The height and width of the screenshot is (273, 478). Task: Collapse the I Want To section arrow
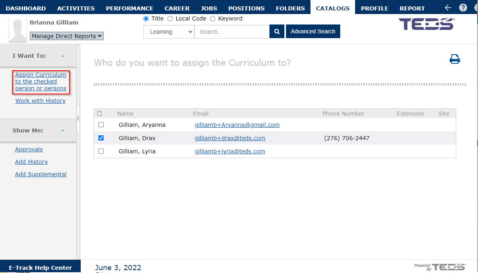pos(63,56)
